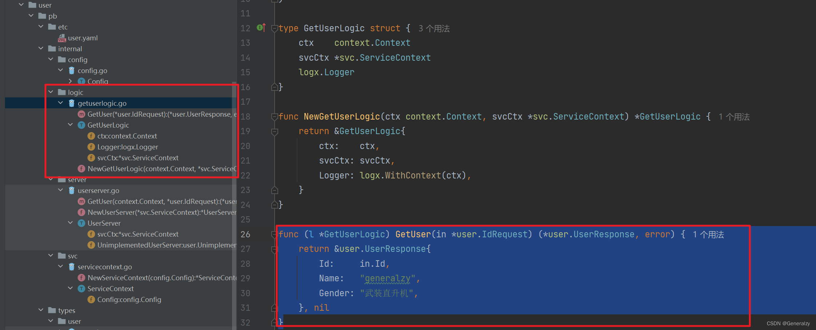Click the servicecontext.go gopher icon

72,267
